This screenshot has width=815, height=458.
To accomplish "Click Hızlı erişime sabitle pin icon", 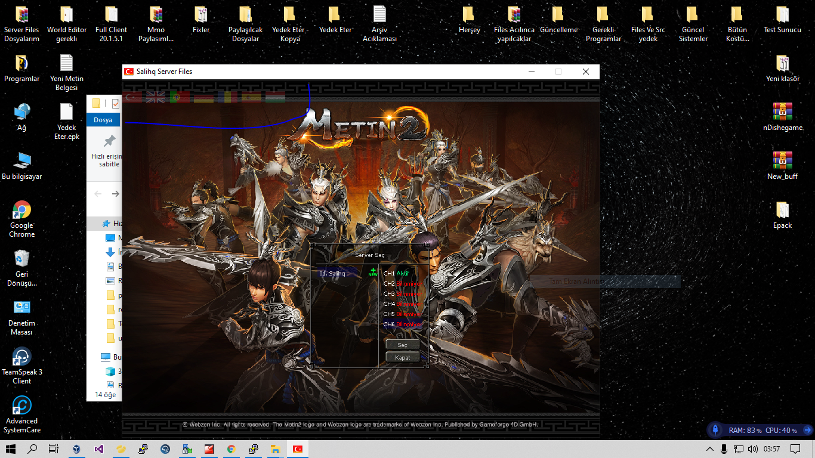I will click(x=109, y=141).
